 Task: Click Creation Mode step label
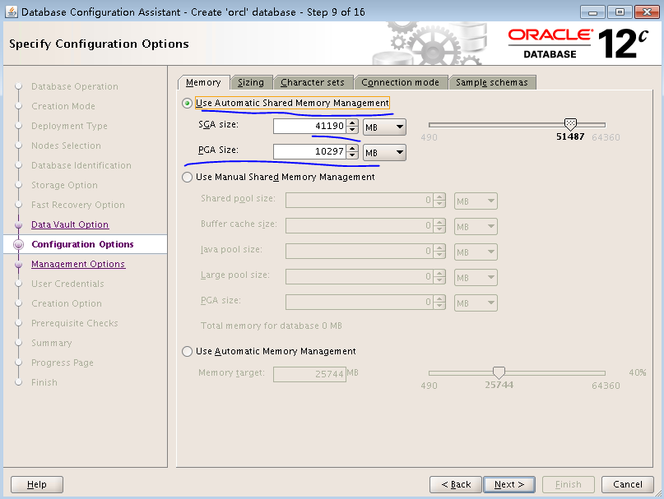63,106
